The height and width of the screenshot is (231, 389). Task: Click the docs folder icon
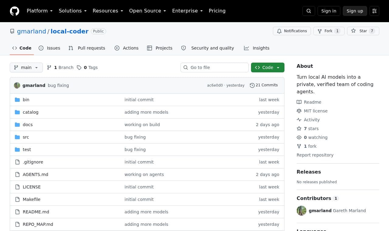click(x=17, y=125)
